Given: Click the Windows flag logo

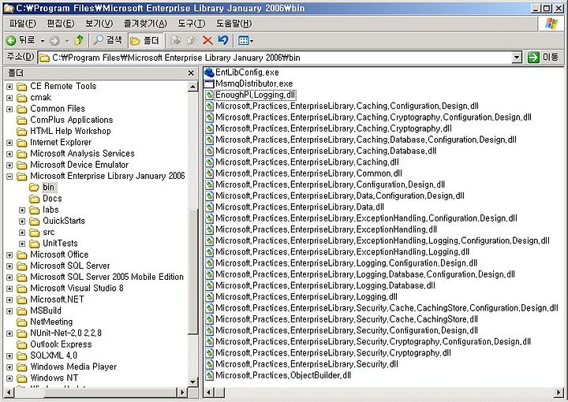Looking at the screenshot, I should point(551,24).
